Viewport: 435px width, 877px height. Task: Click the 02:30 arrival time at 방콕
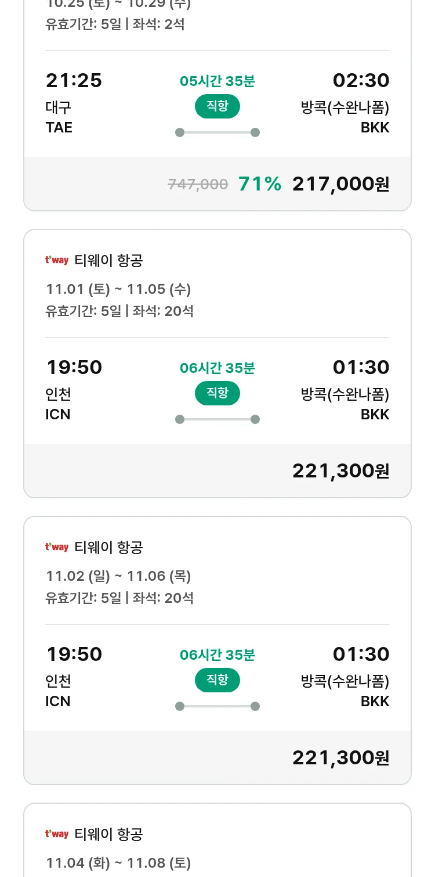361,81
